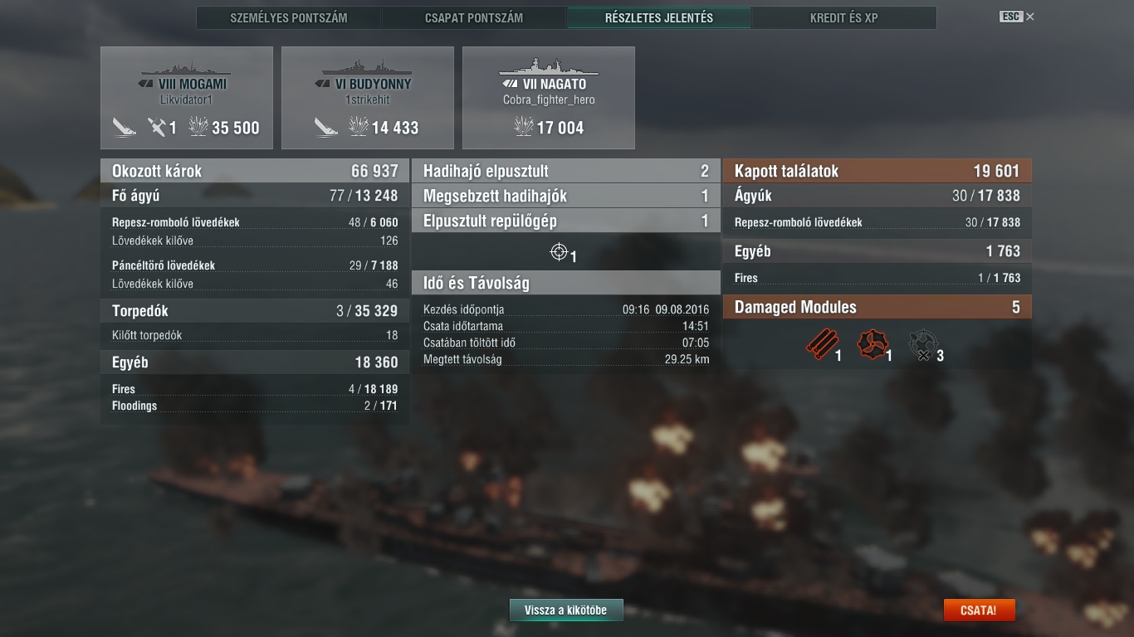The height and width of the screenshot is (637, 1134).
Task: Select the Részletes jelentés tab
Action: click(659, 17)
